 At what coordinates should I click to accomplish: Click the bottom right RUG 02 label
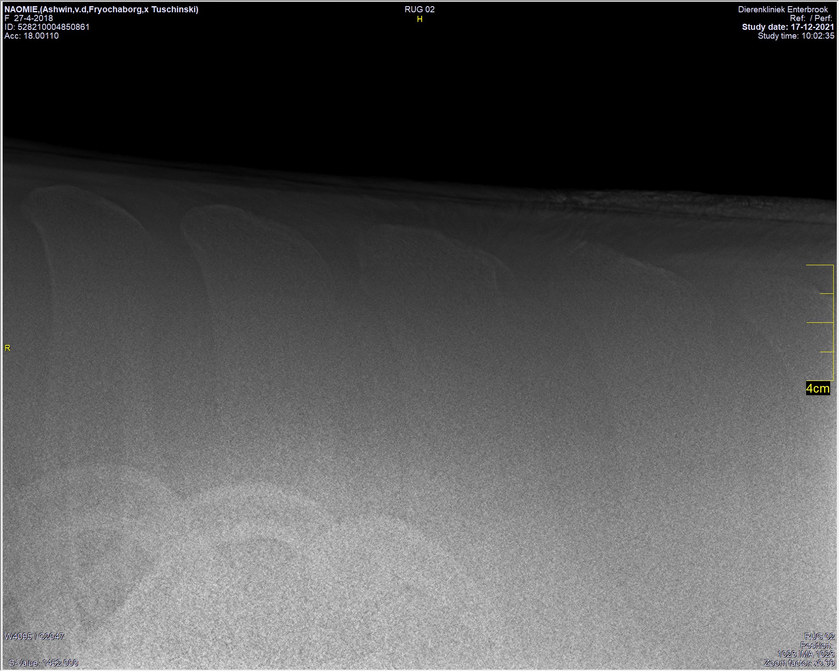819,636
